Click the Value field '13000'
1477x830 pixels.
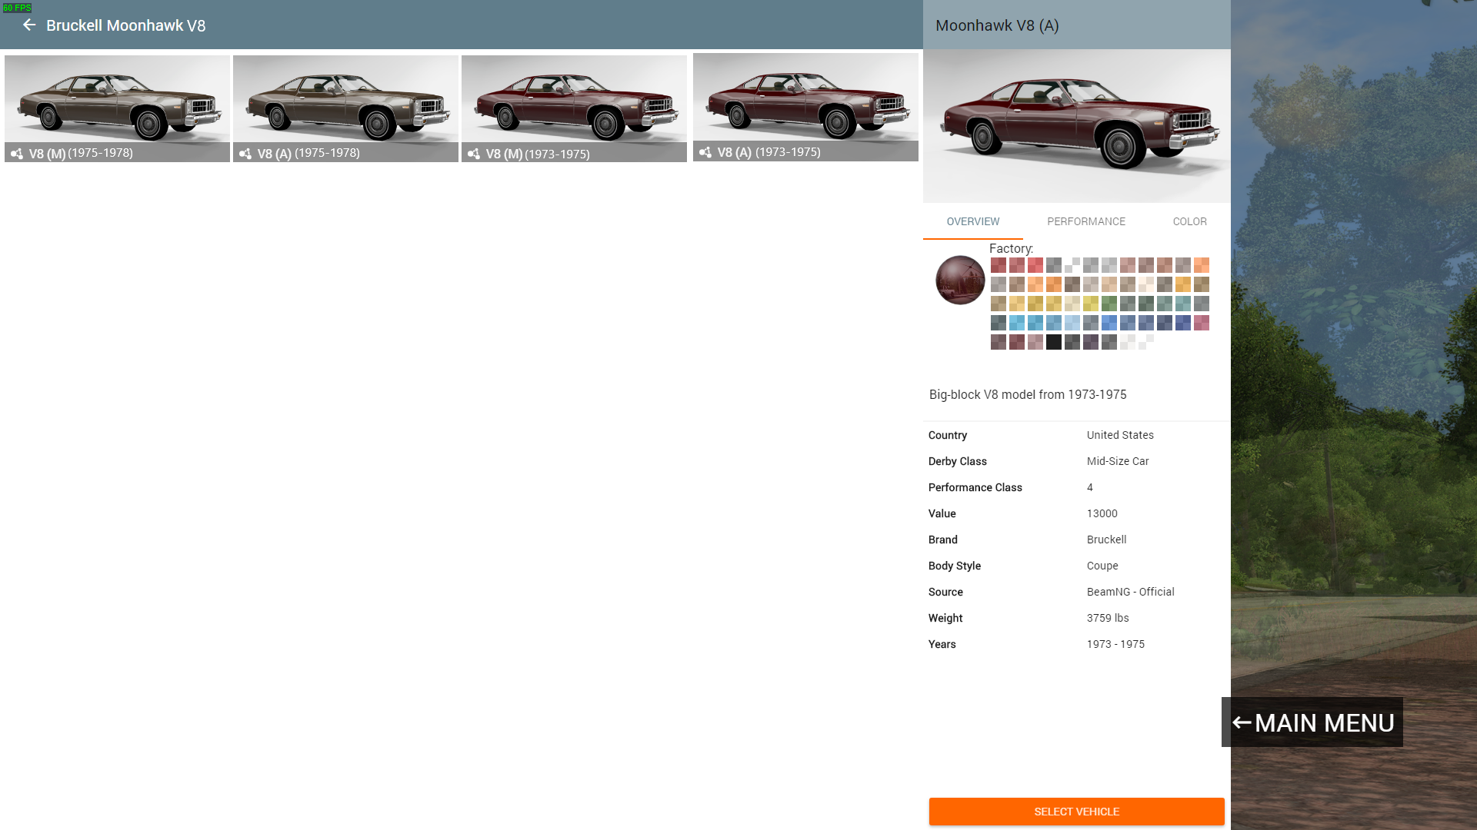tap(1102, 513)
